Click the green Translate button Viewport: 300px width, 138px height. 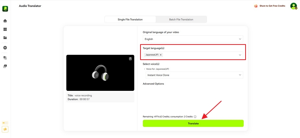pos(193,124)
